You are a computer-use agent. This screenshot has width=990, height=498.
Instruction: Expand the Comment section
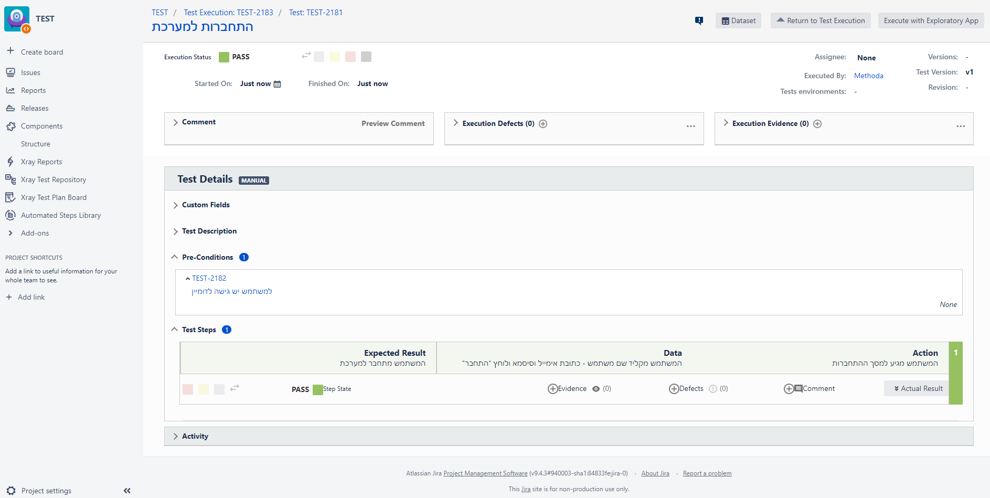pyautogui.click(x=176, y=122)
